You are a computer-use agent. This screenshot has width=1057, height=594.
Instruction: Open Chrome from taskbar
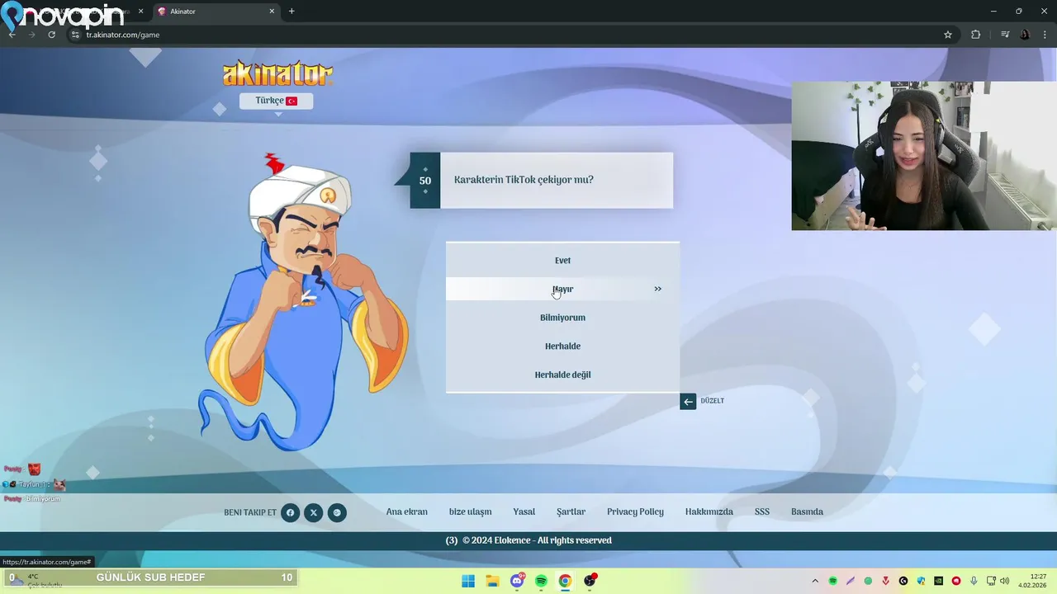[x=565, y=581]
